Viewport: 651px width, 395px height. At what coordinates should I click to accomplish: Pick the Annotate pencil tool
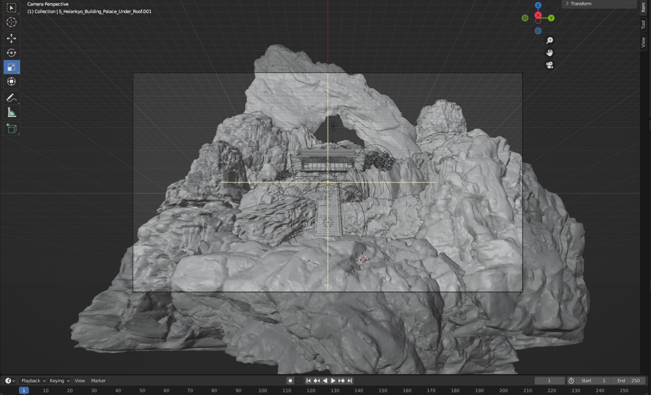pyautogui.click(x=11, y=98)
